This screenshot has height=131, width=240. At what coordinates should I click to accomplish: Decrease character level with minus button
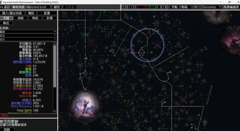tap(199, 7)
